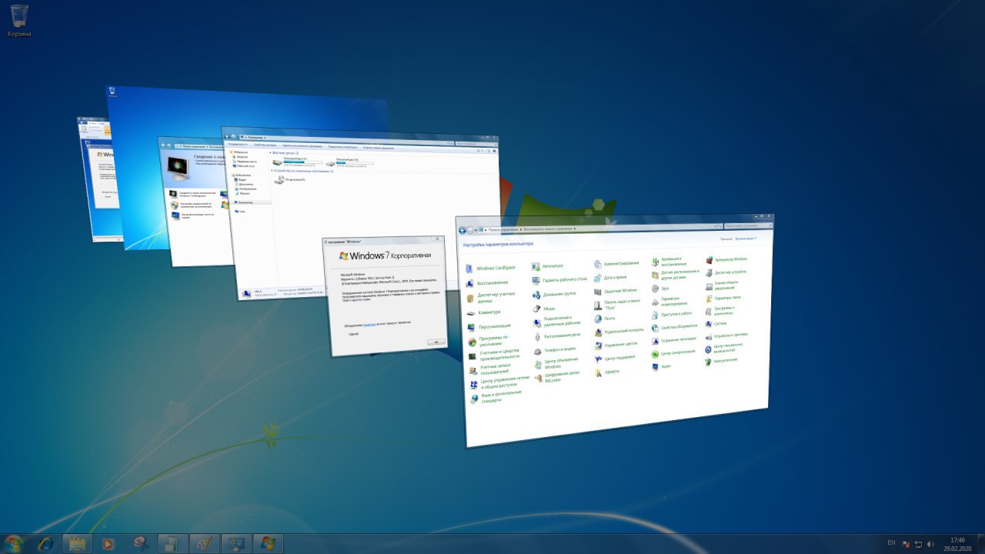Open Диспетчер учетных данных item
The image size is (985, 554).
(490, 298)
